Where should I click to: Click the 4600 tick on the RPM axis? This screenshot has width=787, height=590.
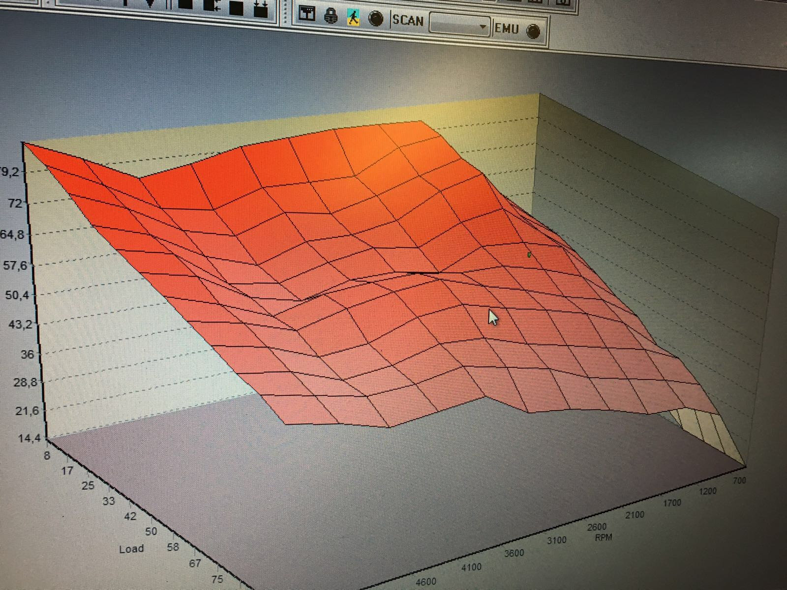coord(425,582)
